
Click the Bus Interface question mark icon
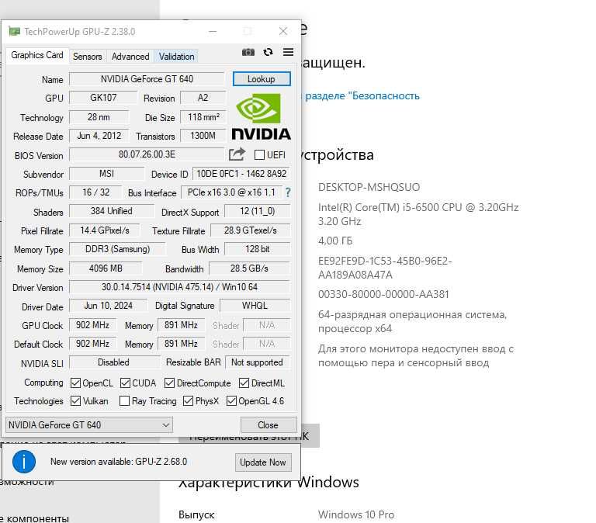click(x=288, y=192)
